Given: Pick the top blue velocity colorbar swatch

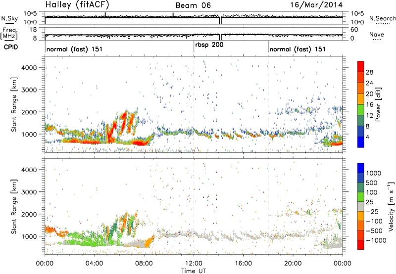Looking at the screenshot, I should [361, 168].
